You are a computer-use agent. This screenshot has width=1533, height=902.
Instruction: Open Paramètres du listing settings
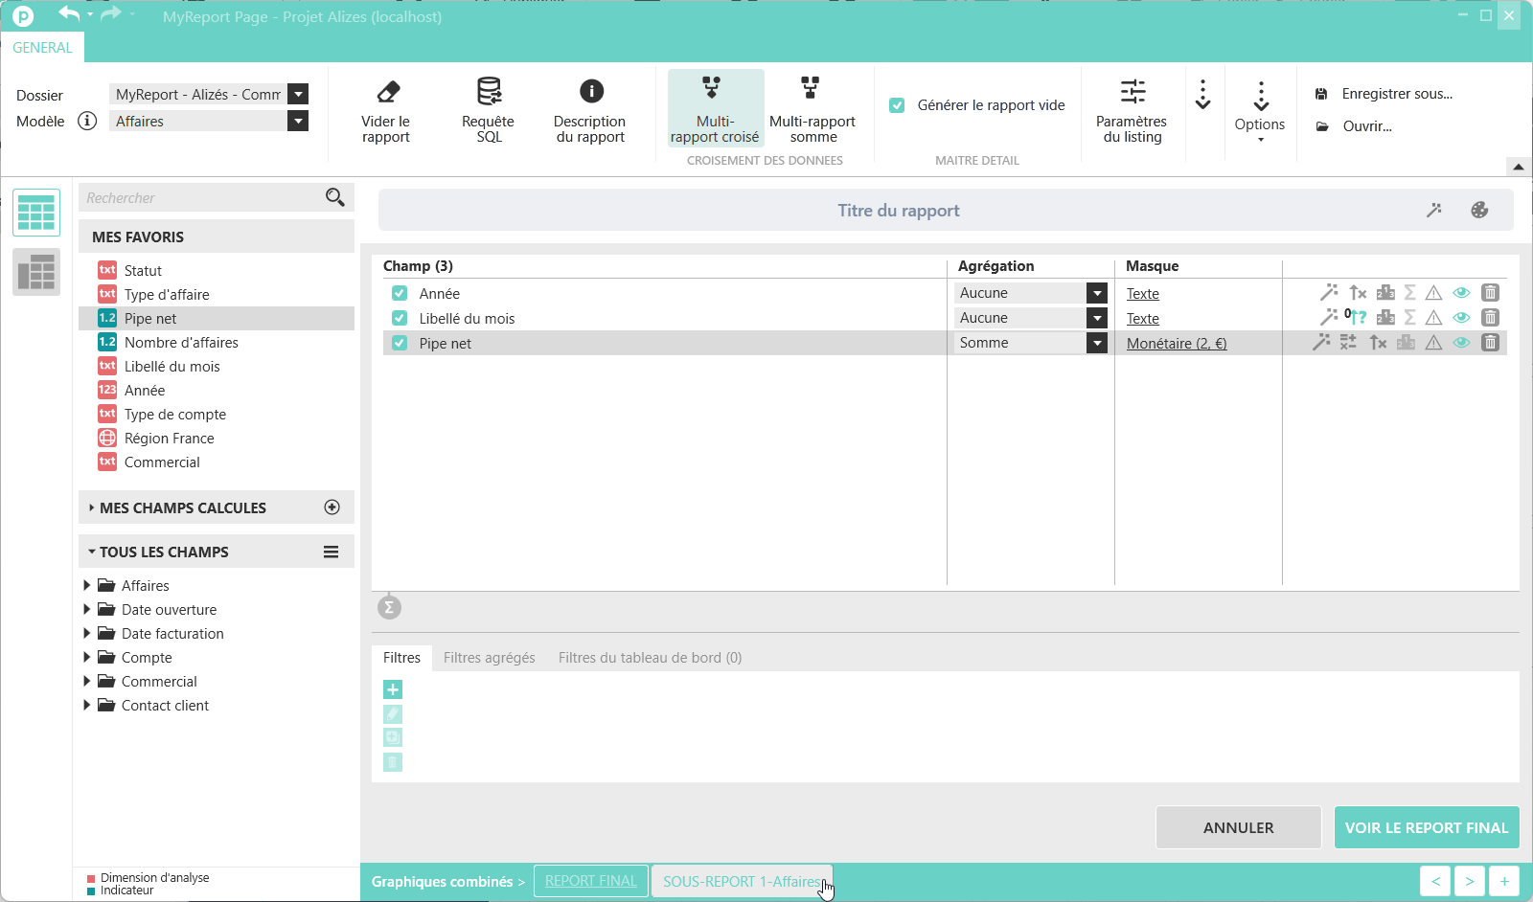[x=1133, y=92]
